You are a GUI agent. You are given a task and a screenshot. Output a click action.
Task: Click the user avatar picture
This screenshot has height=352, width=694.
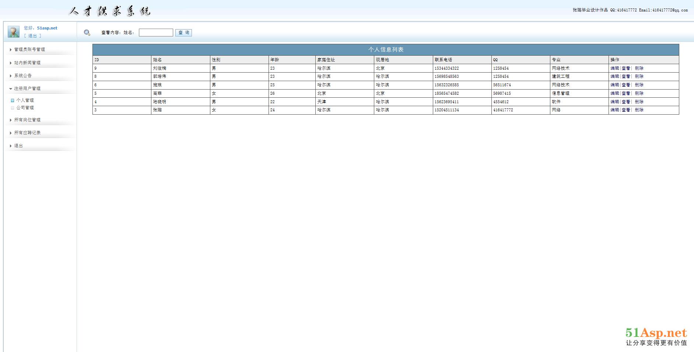14,32
